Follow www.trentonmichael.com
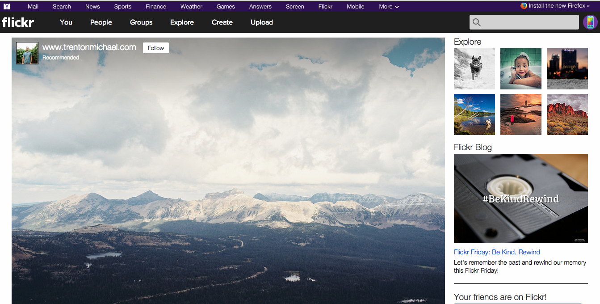 (156, 48)
